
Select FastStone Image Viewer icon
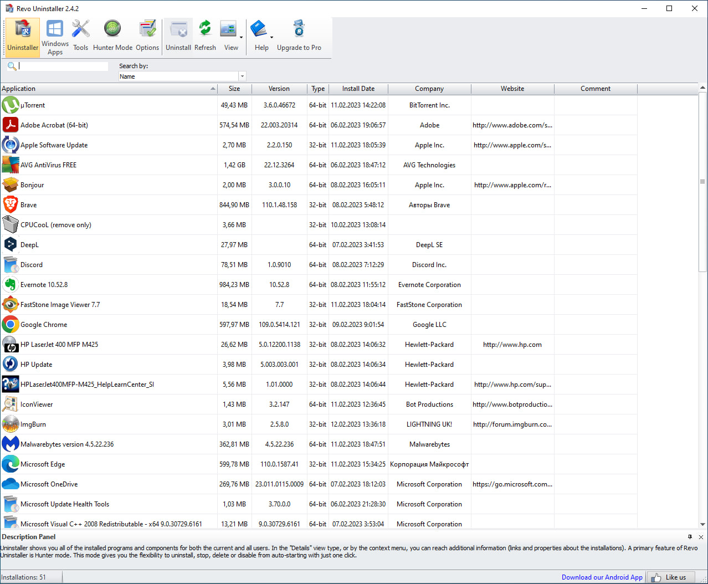point(10,304)
